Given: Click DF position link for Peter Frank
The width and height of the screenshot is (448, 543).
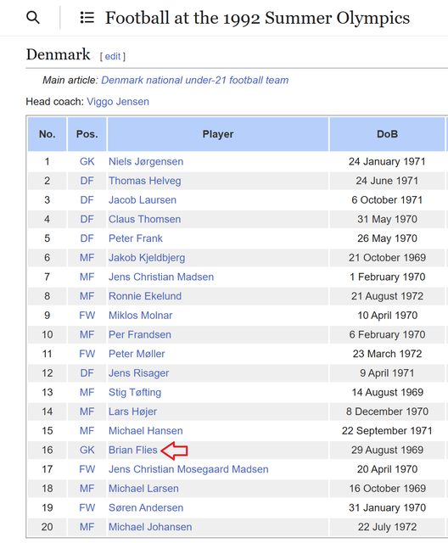Looking at the screenshot, I should [x=87, y=238].
